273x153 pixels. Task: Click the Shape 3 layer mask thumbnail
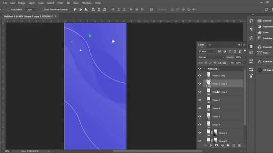pyautogui.click(x=215, y=133)
